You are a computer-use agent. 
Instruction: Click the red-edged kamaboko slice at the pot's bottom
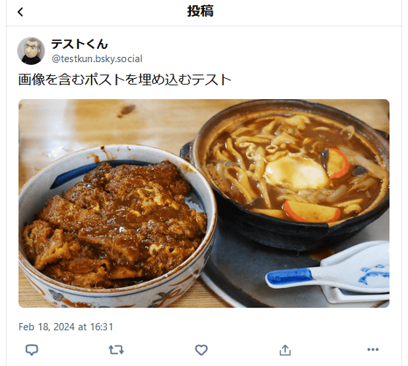coord(312,211)
